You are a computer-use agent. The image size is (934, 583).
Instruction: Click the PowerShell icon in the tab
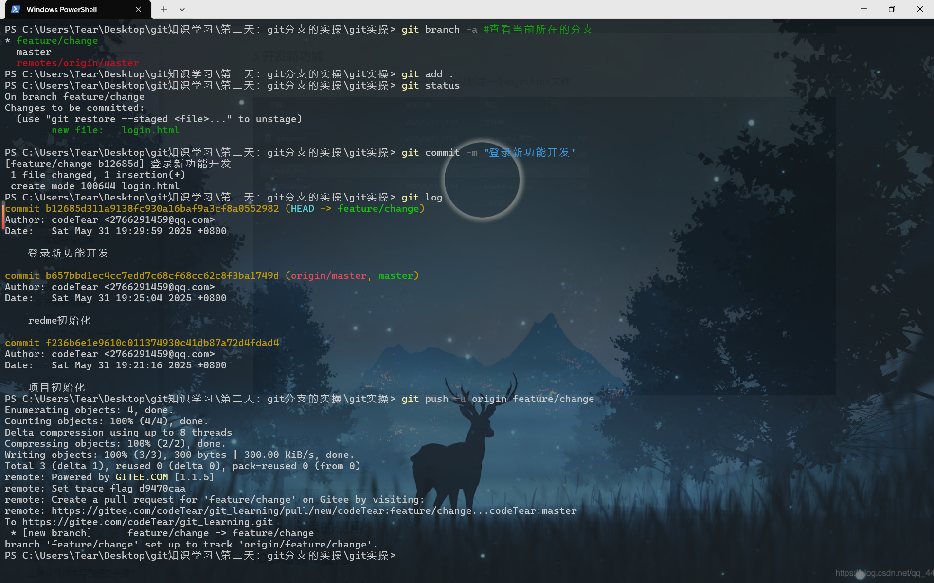coord(16,9)
